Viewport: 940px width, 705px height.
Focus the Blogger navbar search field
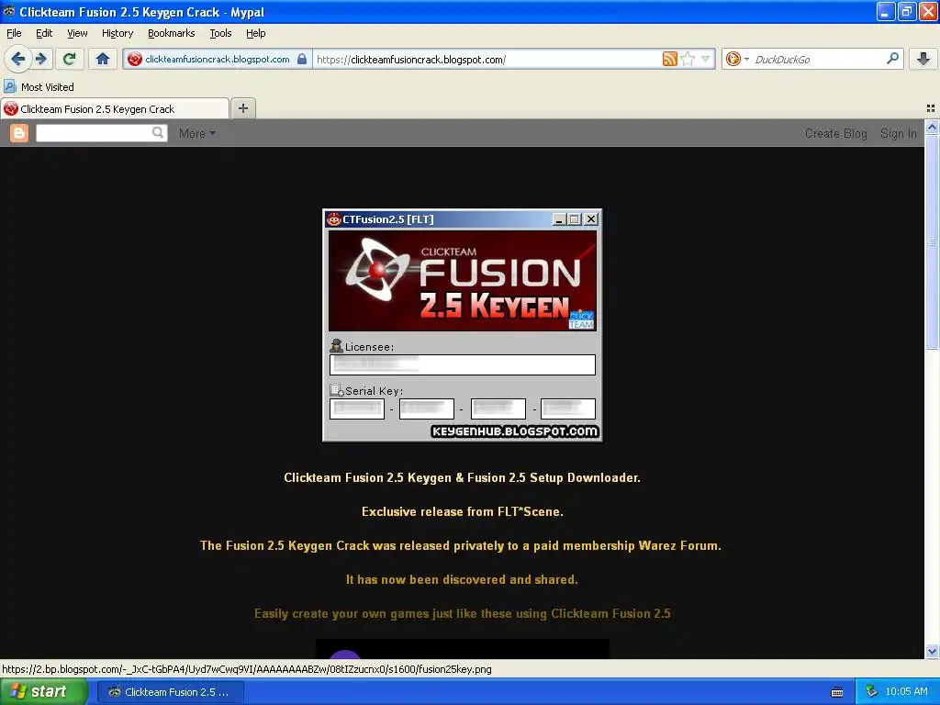(94, 133)
